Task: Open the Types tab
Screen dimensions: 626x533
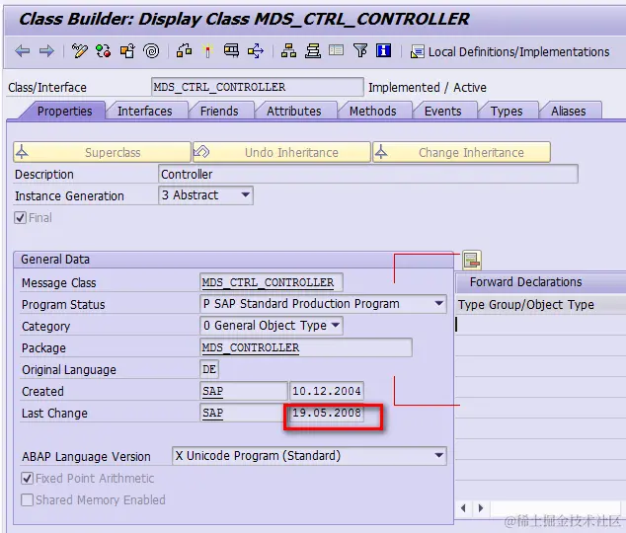Action: pyautogui.click(x=507, y=111)
